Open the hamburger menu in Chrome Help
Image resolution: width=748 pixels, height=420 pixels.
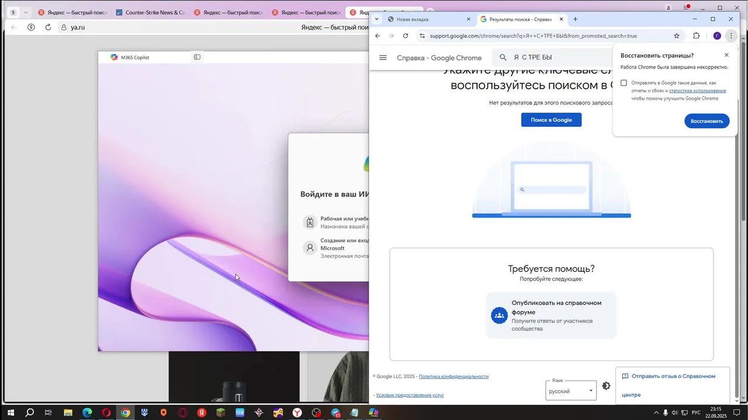(383, 58)
